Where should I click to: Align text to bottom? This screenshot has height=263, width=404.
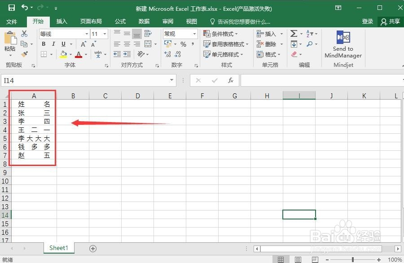[x=137, y=34]
